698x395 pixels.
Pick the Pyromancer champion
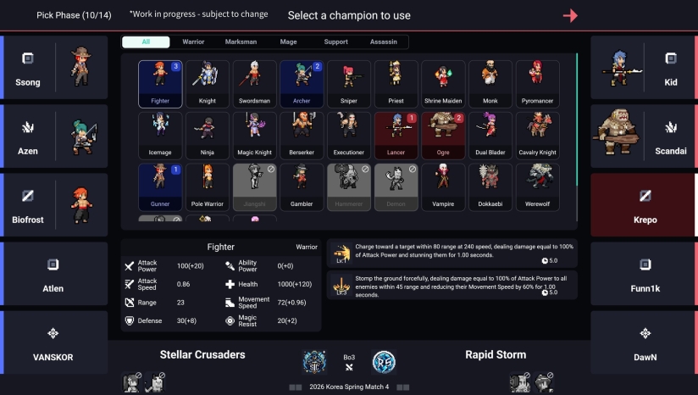(x=538, y=84)
